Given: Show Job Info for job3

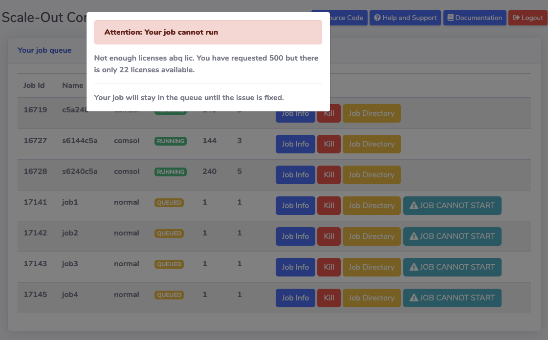Looking at the screenshot, I should pos(295,267).
